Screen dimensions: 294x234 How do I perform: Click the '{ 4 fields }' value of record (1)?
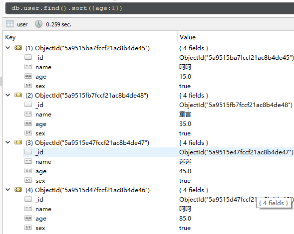pos(194,48)
